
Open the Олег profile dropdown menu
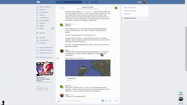pyautogui.click(x=143, y=2)
